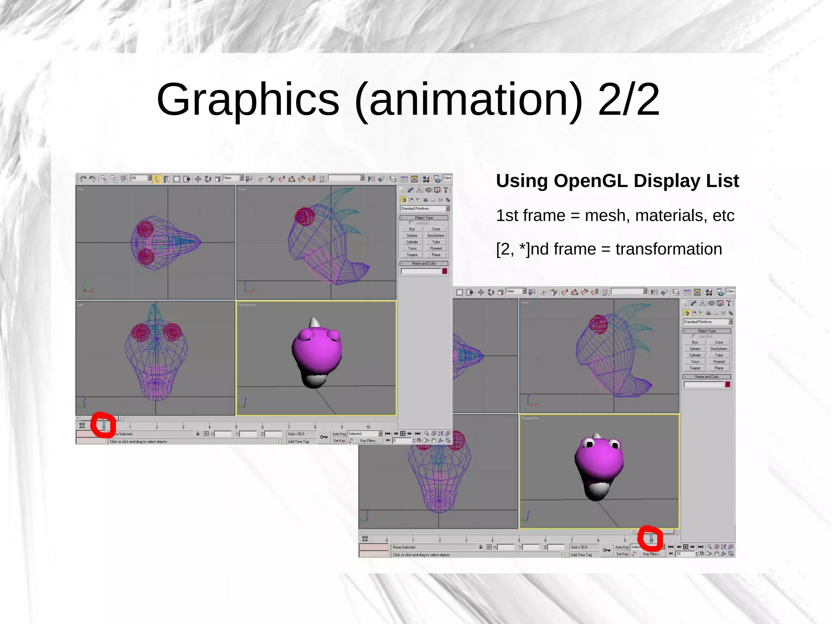This screenshot has height=624, width=832.
Task: Click Mirror tool in upper-left window toolbar
Action: [371, 179]
